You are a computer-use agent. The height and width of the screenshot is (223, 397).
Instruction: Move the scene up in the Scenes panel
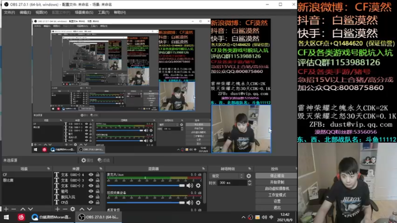(23, 209)
